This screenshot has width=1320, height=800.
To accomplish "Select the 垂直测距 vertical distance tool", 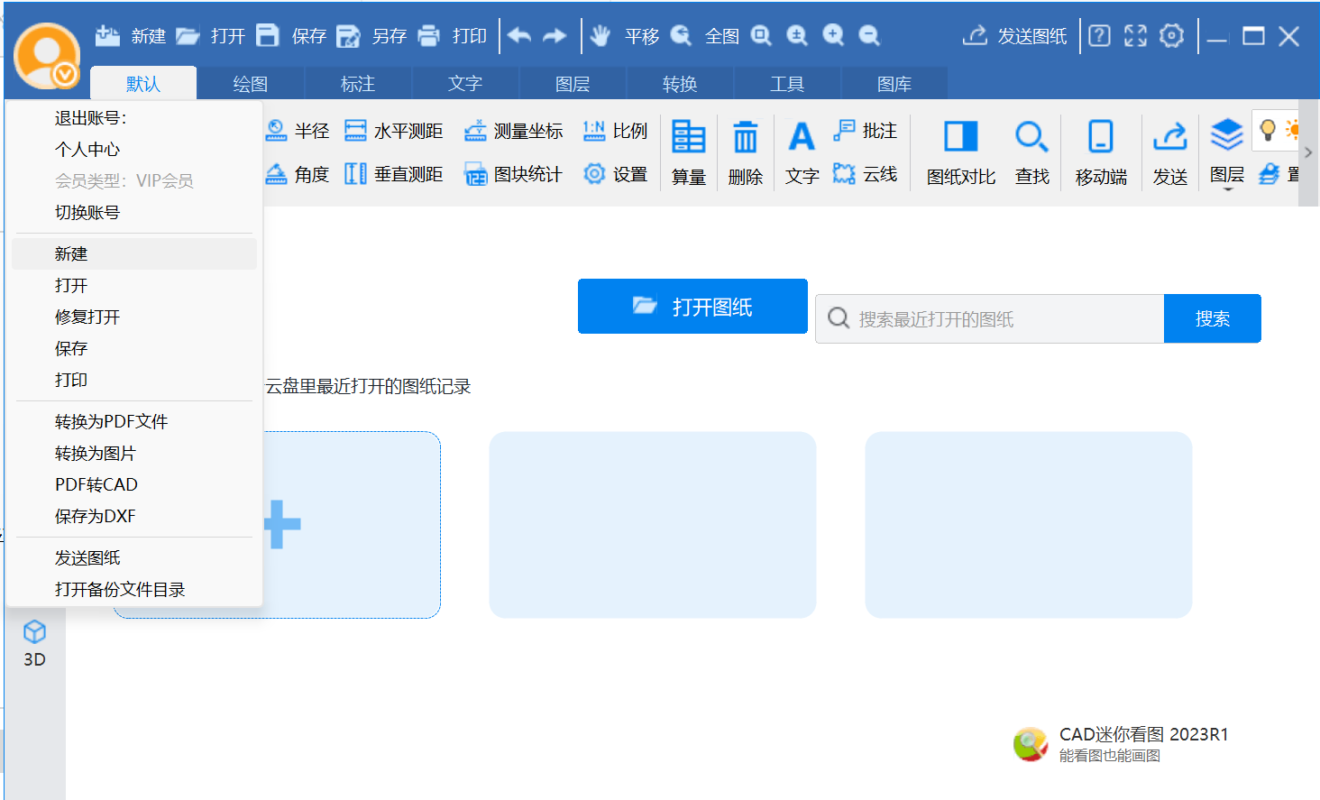I will pos(394,174).
